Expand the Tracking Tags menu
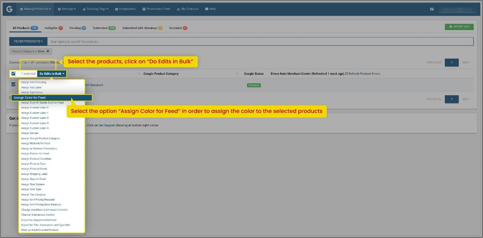 pyautogui.click(x=95, y=9)
